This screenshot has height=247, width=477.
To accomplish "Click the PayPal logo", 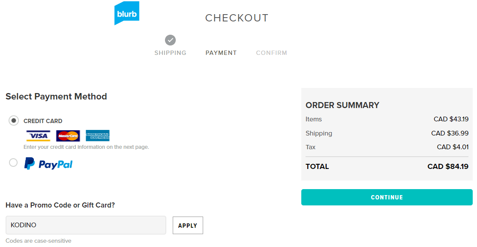I will pyautogui.click(x=48, y=164).
